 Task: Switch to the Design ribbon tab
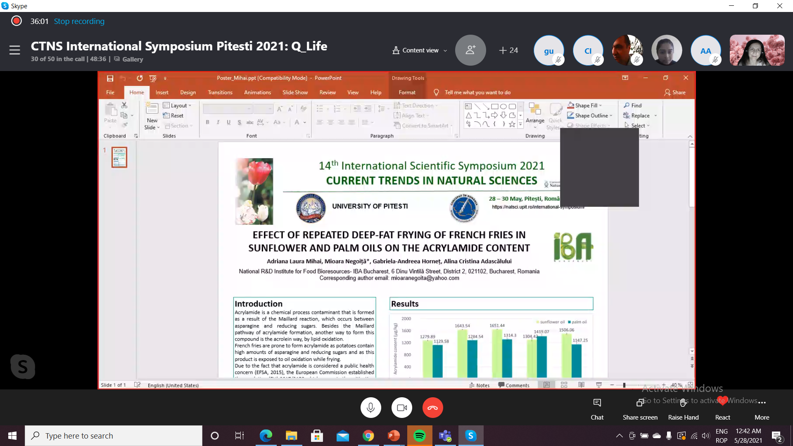[188, 93]
